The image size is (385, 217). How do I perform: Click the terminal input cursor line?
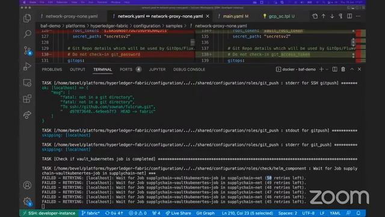tap(43, 206)
